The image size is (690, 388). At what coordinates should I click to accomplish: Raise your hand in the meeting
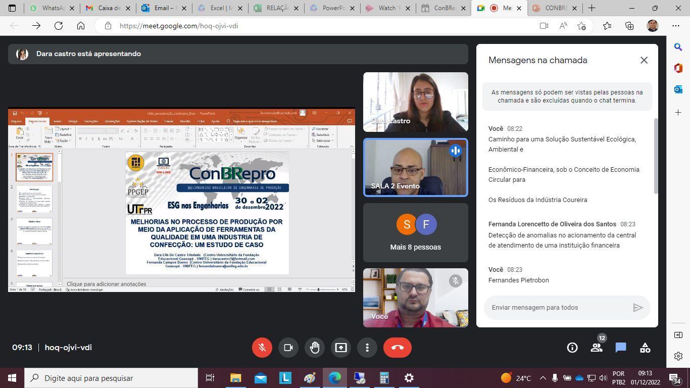(315, 348)
